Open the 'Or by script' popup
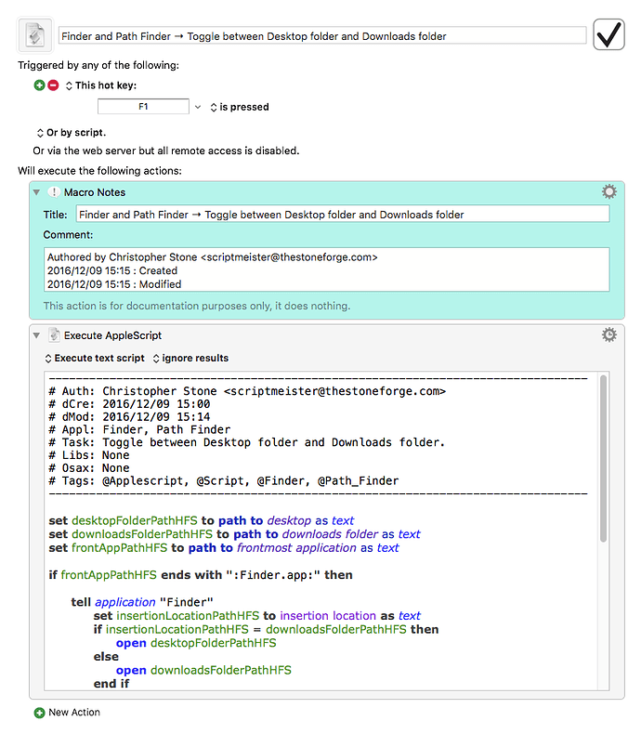Image resolution: width=641 pixels, height=734 pixels. pyautogui.click(x=72, y=133)
